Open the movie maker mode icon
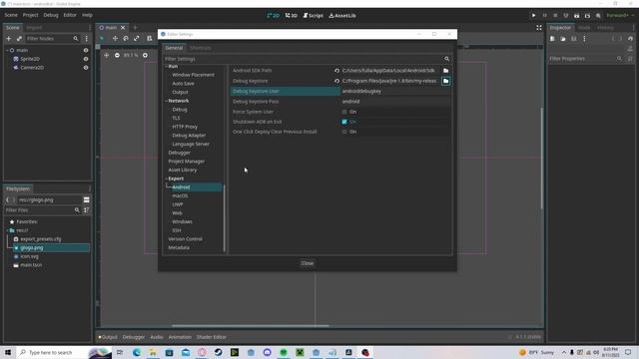 598,16
